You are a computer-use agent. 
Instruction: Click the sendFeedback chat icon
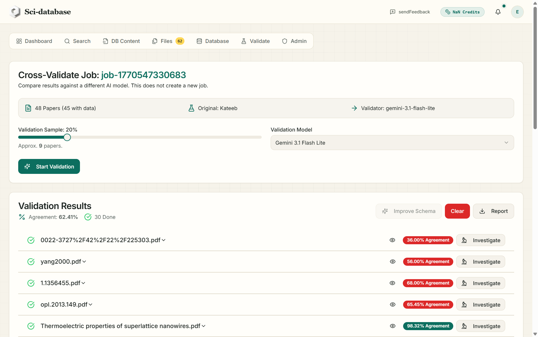coord(393,12)
